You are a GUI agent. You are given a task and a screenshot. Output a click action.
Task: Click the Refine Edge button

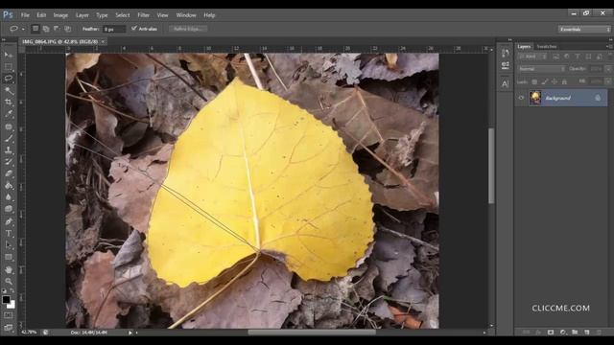coord(188,29)
